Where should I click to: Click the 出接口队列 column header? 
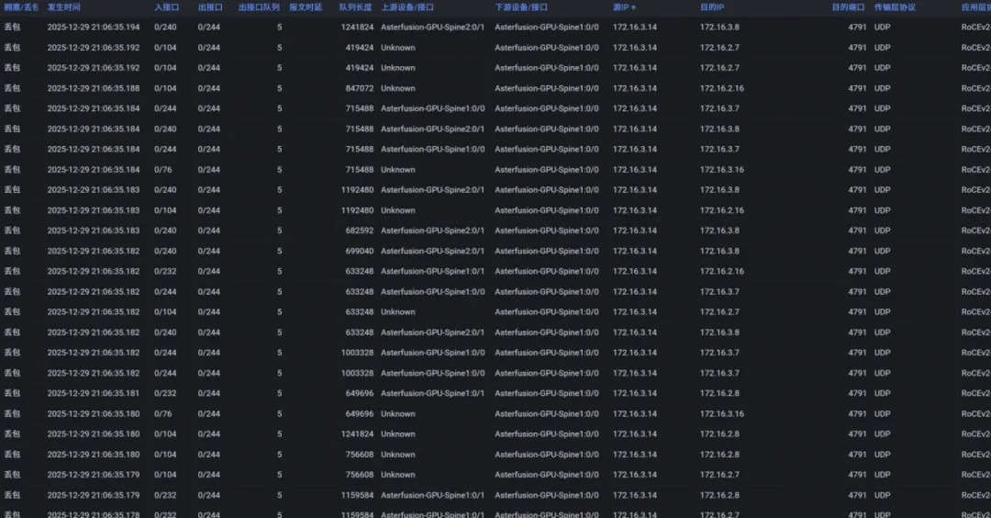point(259,6)
